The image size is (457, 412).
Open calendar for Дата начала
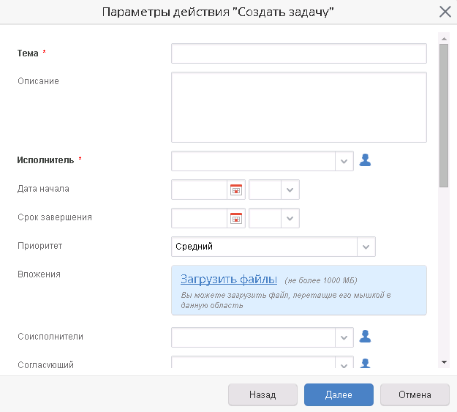236,190
